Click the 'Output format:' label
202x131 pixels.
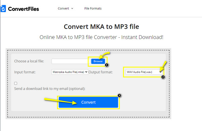tap(101, 72)
